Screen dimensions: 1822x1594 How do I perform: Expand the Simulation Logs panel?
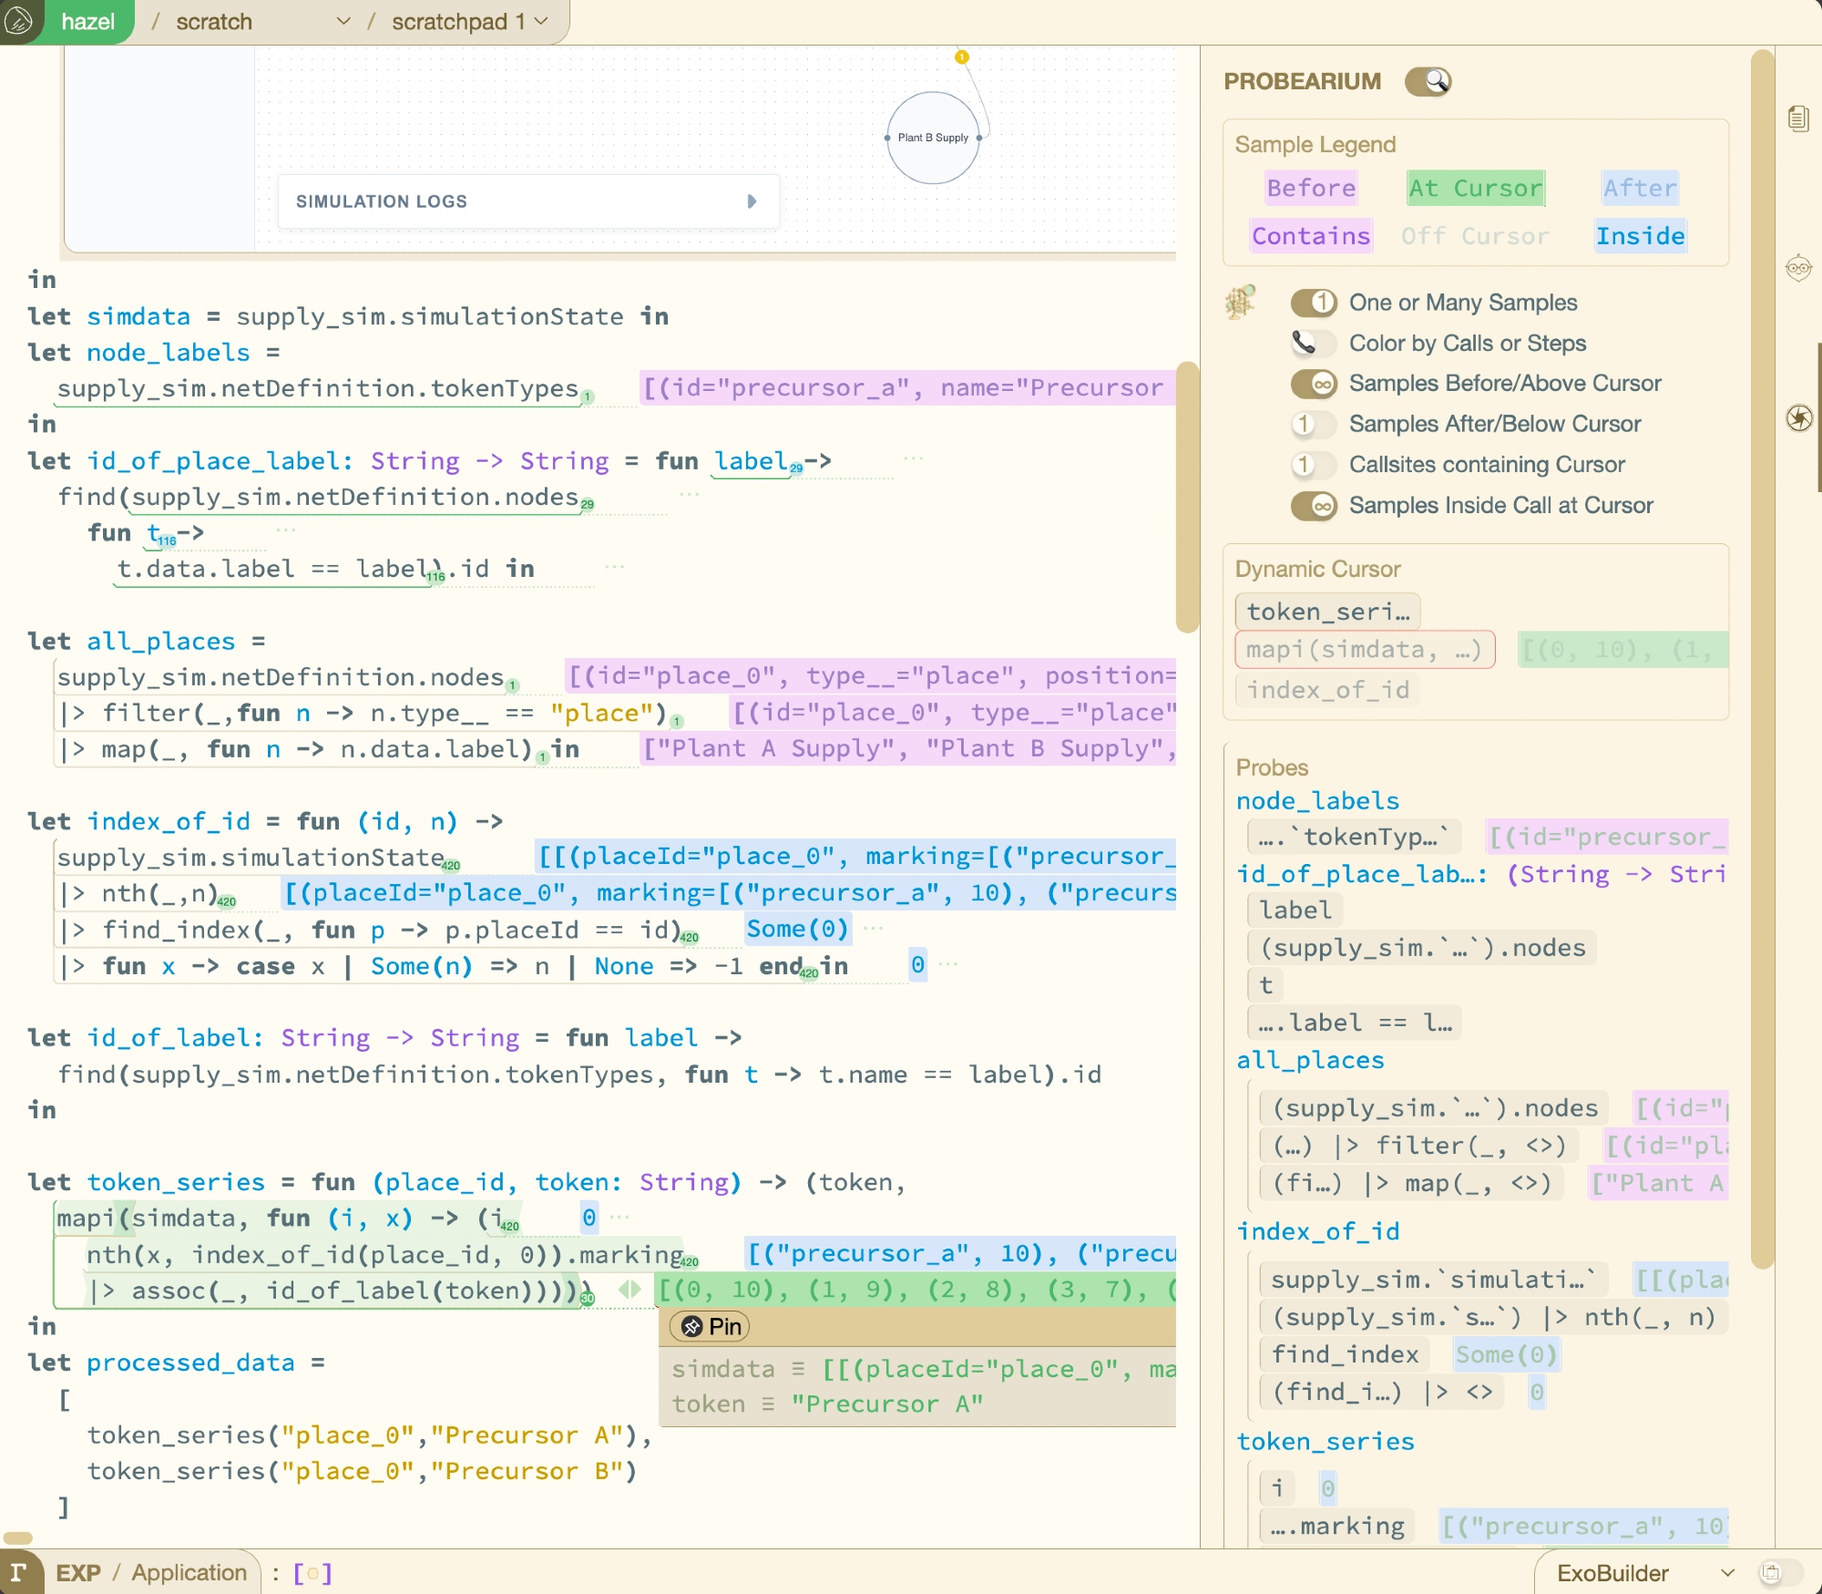(752, 201)
